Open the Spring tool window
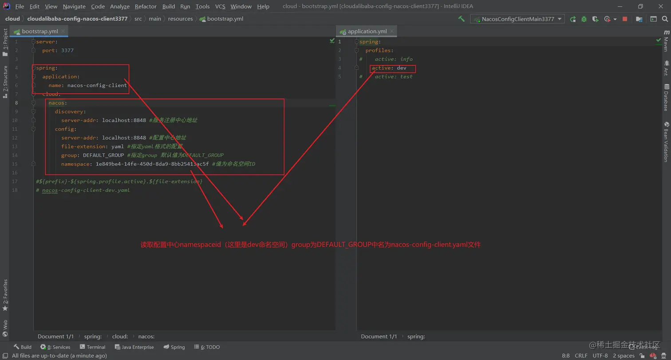The height and width of the screenshot is (360, 671). [x=174, y=347]
